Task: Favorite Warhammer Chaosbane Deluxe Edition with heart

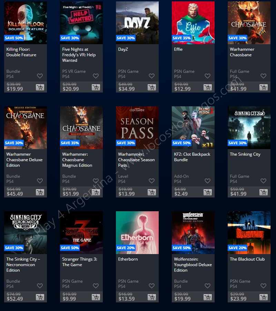Action: point(40,181)
